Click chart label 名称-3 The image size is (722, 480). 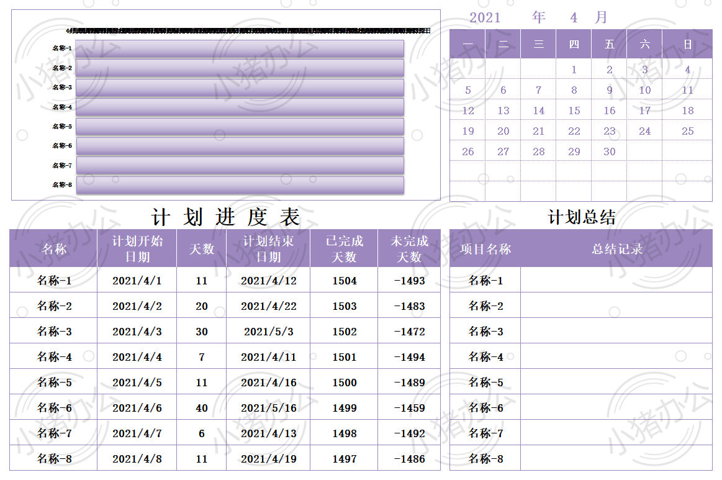[62, 87]
